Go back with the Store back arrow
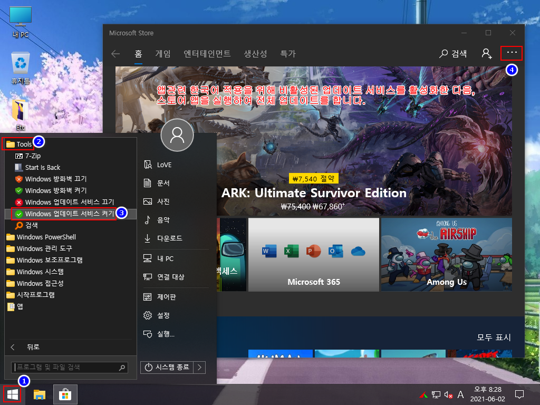The height and width of the screenshot is (405, 540). [115, 54]
